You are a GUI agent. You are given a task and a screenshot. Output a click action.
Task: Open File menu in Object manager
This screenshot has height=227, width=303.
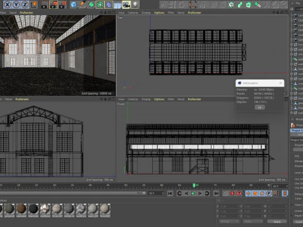(x=298, y=3)
